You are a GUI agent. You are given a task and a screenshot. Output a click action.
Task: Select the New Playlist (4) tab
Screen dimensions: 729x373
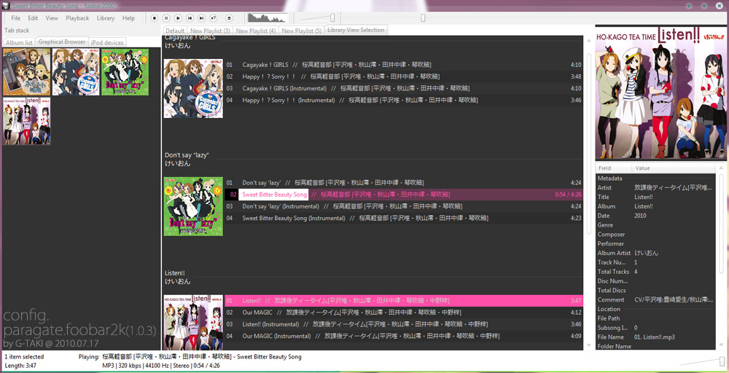[256, 31]
